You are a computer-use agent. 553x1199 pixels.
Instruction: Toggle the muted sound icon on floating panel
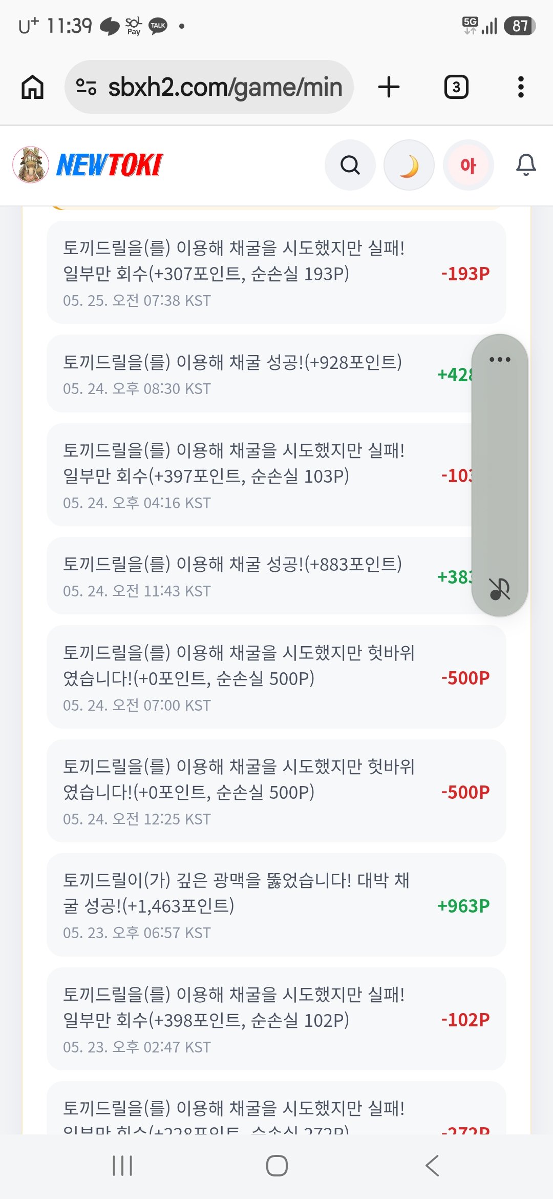(500, 589)
